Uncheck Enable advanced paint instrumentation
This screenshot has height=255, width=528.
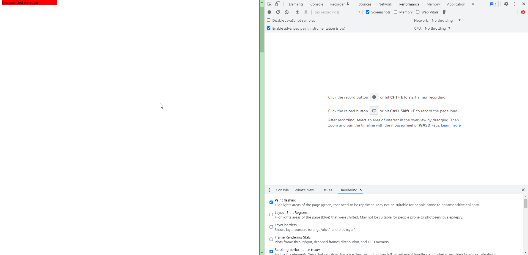(269, 28)
